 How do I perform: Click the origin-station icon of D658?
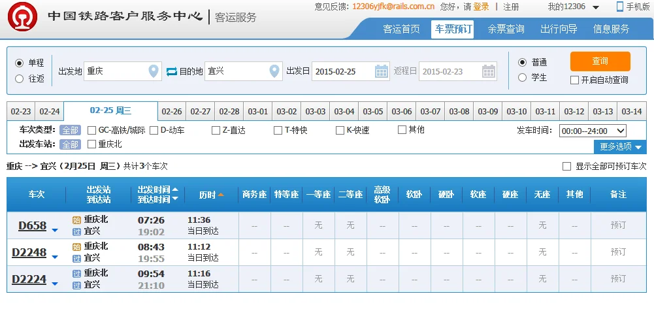tap(76, 220)
